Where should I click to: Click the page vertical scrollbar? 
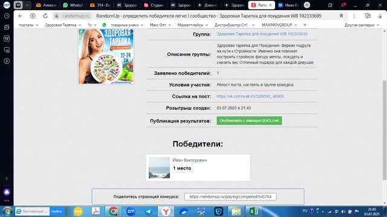[x=385, y=130]
